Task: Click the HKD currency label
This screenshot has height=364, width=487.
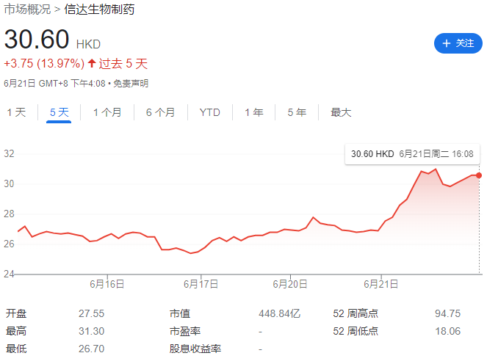Action: 89,44
